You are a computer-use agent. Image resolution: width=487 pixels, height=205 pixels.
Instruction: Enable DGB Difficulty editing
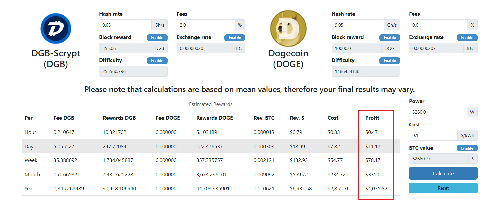point(157,61)
